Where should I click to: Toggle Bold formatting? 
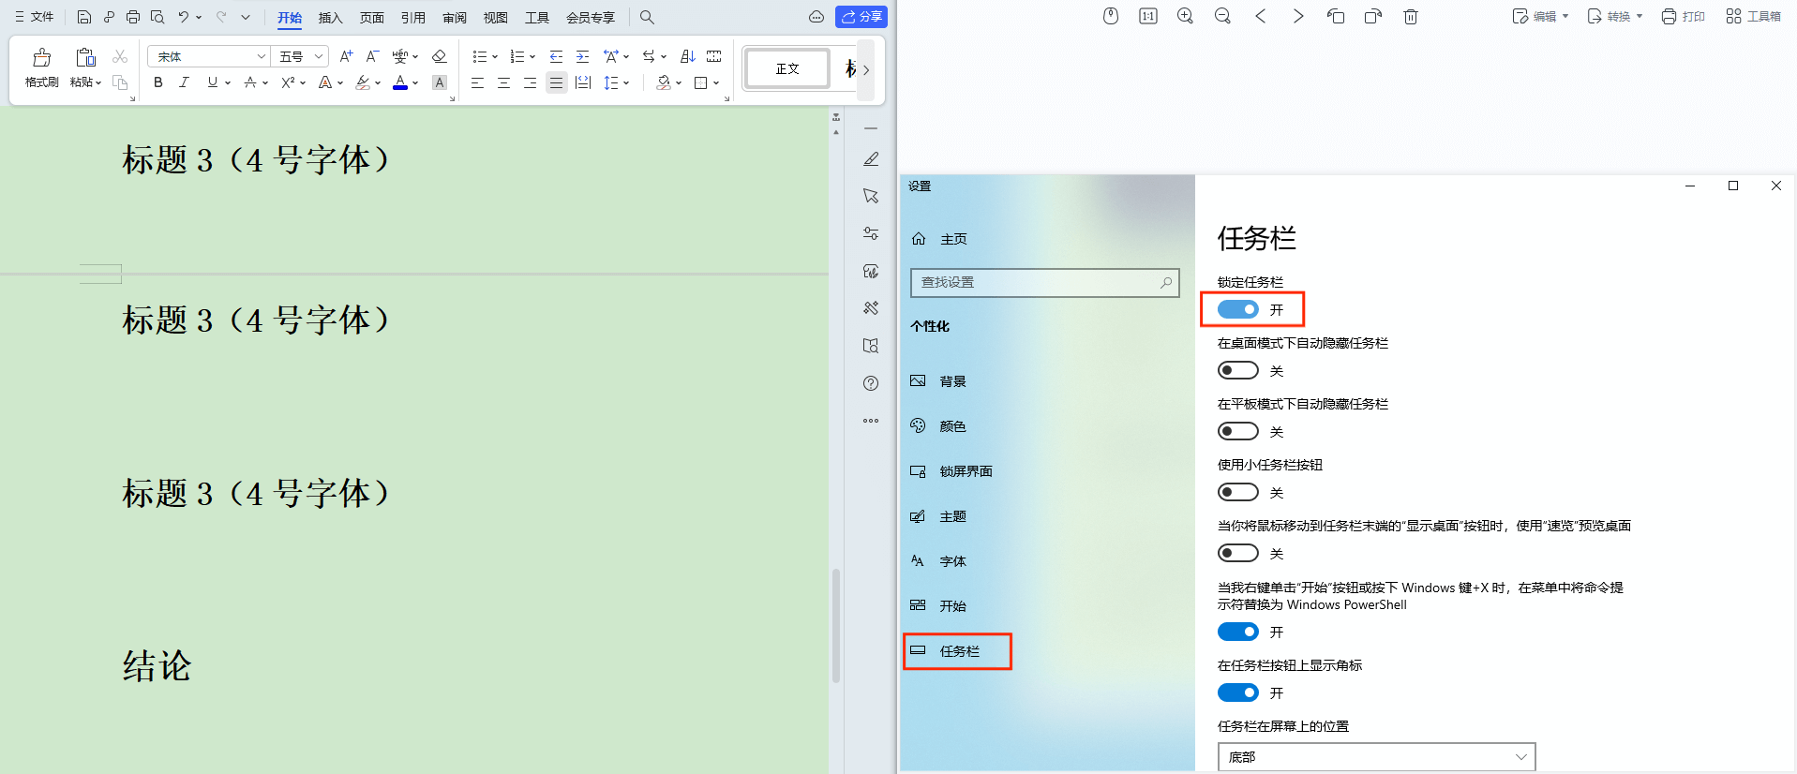pos(158,82)
